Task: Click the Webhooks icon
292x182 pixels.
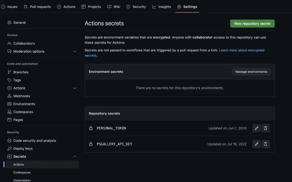Action: (9, 96)
